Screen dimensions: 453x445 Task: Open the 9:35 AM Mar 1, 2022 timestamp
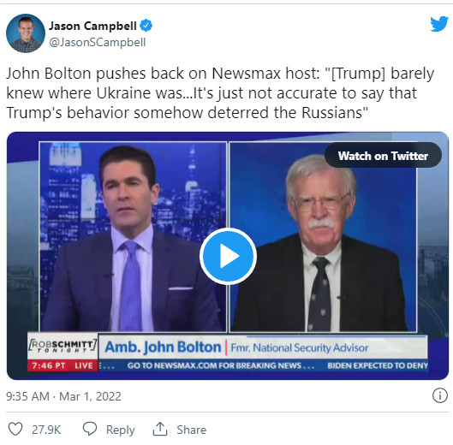tap(63, 396)
